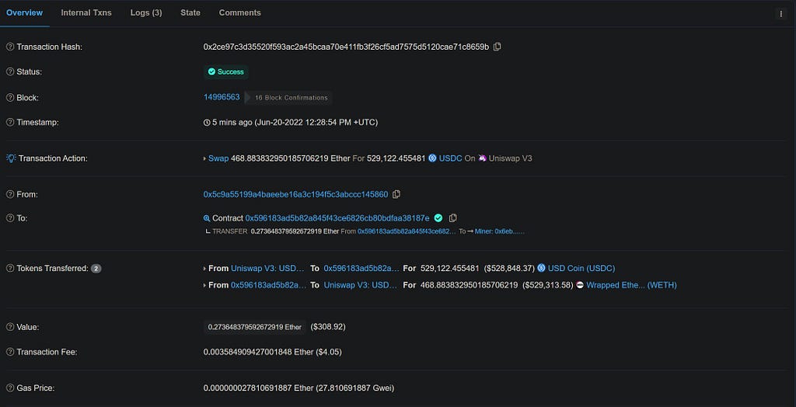
Task: Copy the To contract address
Action: (x=453, y=218)
